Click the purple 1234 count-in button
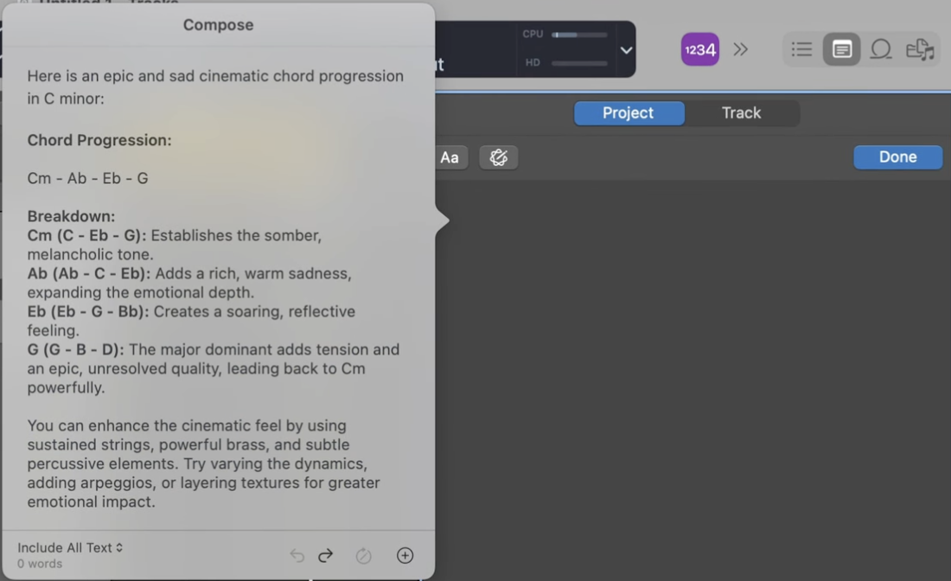 699,49
